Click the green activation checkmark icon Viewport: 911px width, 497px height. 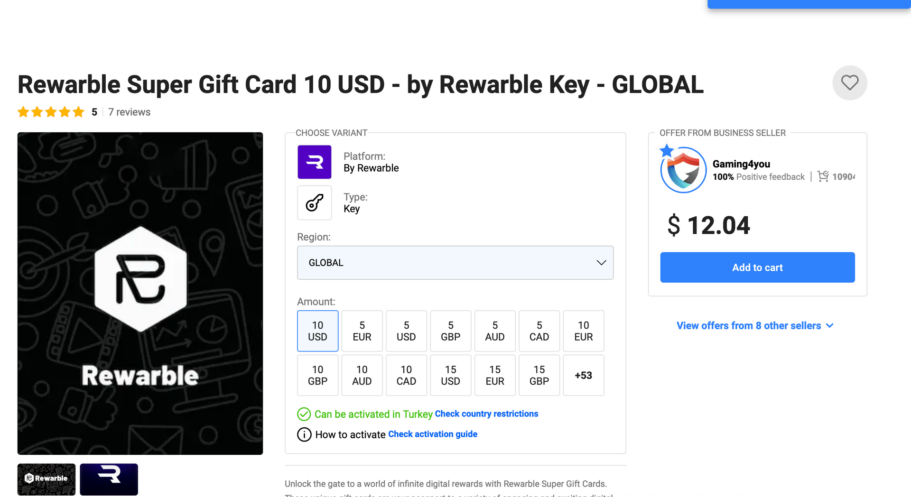[304, 414]
